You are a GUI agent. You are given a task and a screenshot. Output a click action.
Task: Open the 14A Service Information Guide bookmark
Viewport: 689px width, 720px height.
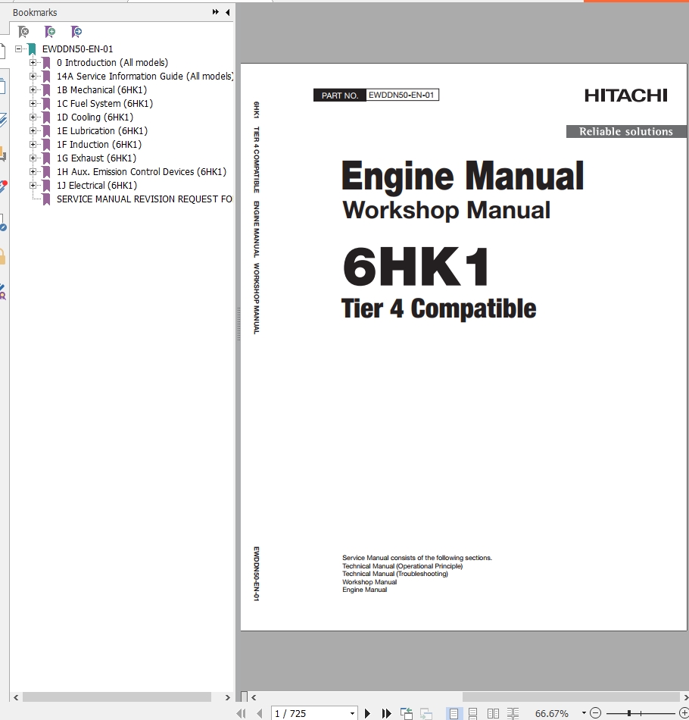click(145, 77)
